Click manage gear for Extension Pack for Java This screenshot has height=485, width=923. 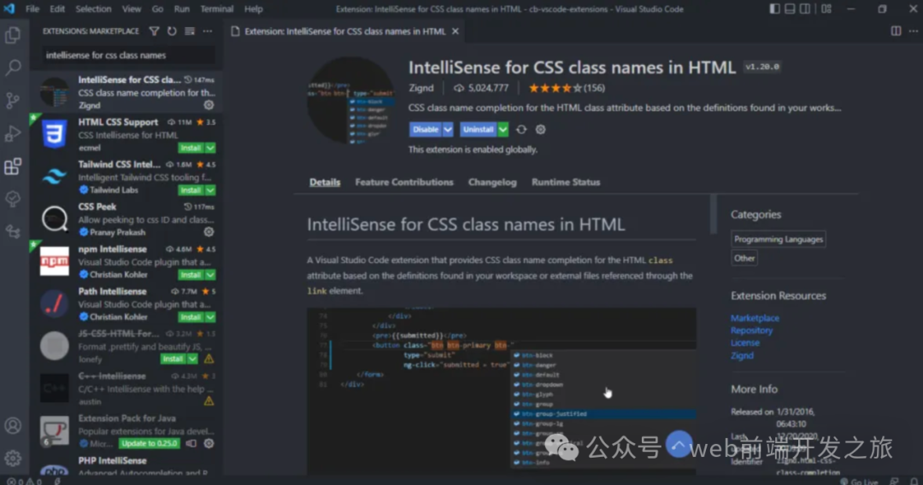tap(209, 444)
